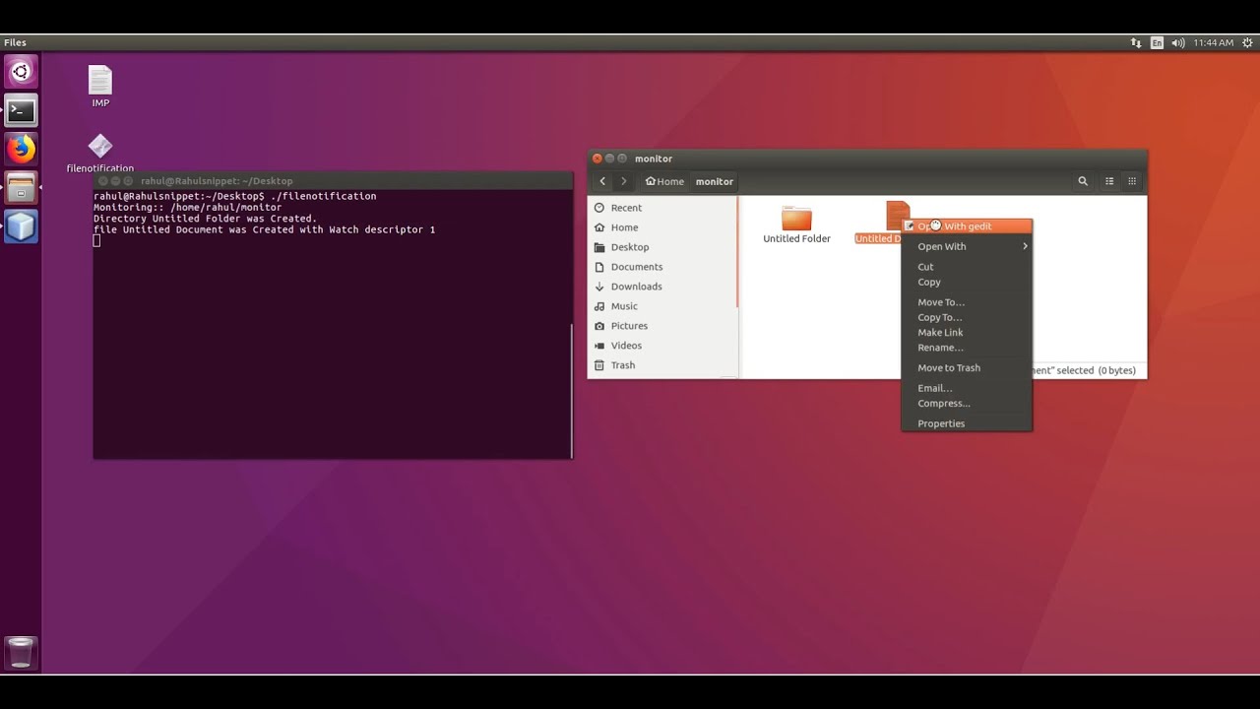The width and height of the screenshot is (1260, 709).
Task: Click the Home breadcrumb in path bar
Action: tap(664, 181)
